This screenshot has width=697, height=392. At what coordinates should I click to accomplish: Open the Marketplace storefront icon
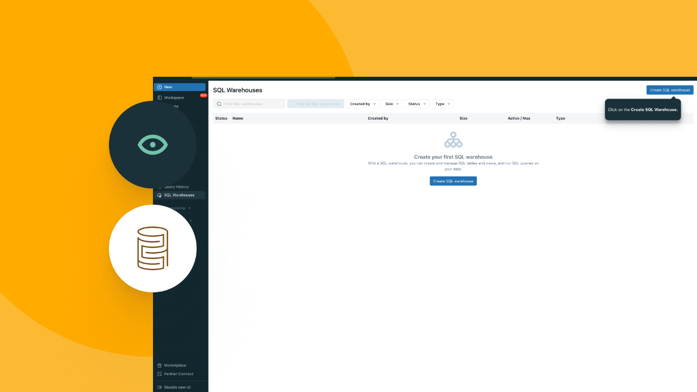coord(160,365)
